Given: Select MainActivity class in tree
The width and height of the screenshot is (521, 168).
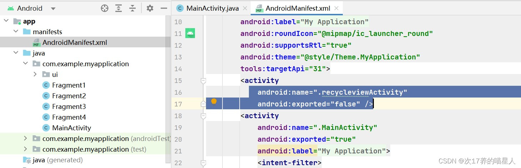Looking at the screenshot, I should (71, 128).
